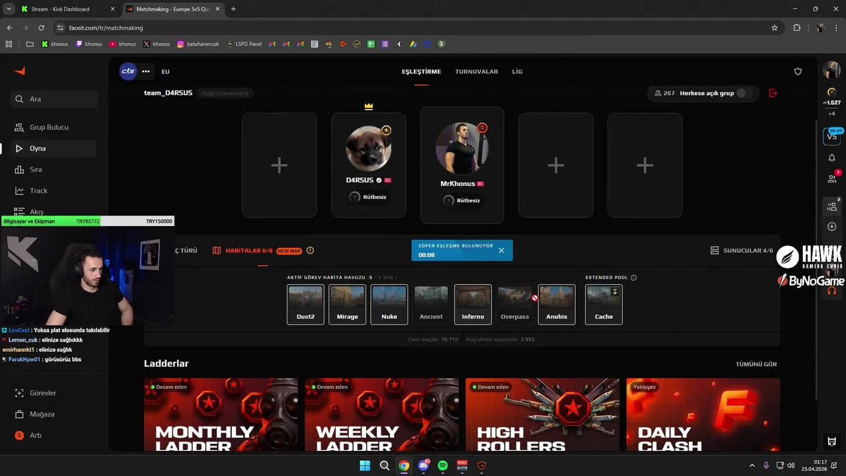Click the last empty party slot plus
The image size is (846, 476).
click(645, 165)
